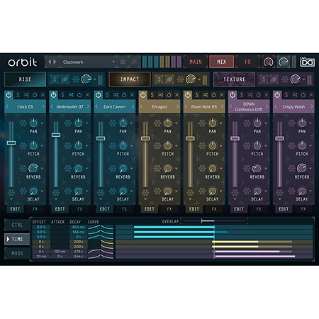Viewport: 319px width, 319px height.
Task: Select next preset with right arrow
Action: 55,62
